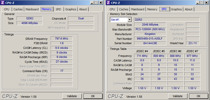Click Validate button in right CPU-Z window

coord(178,96)
